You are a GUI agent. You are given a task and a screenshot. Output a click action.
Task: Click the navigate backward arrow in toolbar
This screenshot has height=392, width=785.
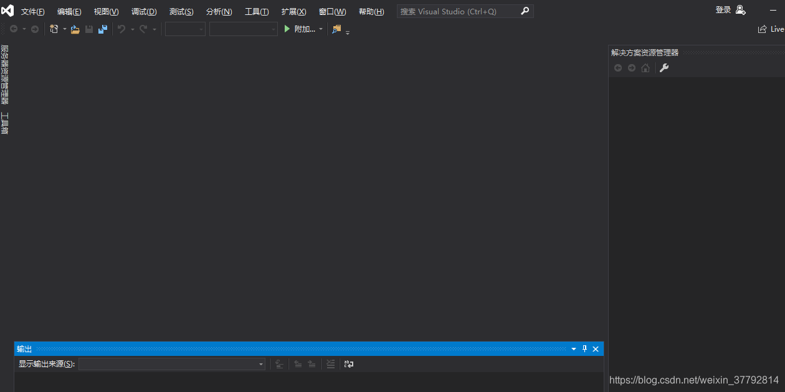tap(14, 29)
